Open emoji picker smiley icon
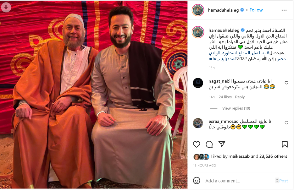The image size is (294, 190). point(197,181)
